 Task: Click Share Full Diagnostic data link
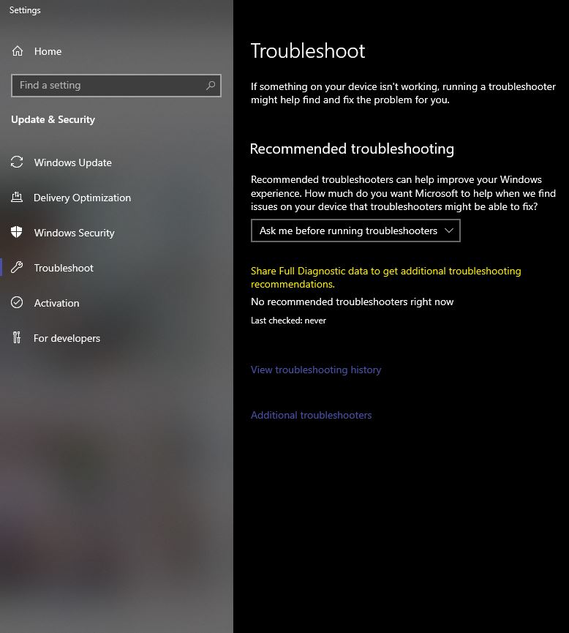point(385,277)
